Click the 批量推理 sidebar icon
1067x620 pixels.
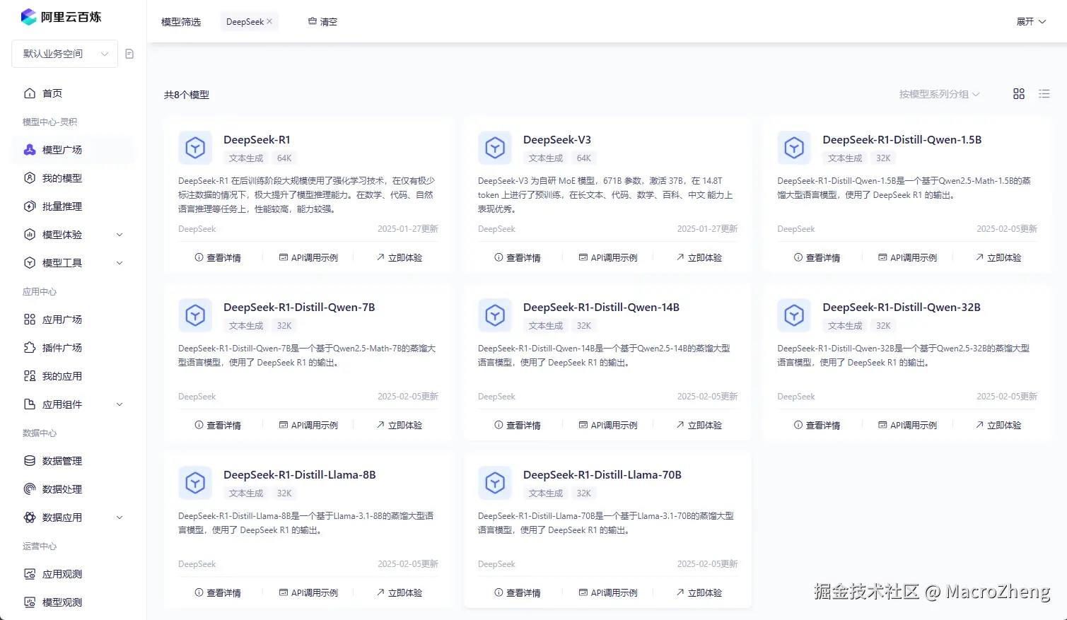point(30,206)
